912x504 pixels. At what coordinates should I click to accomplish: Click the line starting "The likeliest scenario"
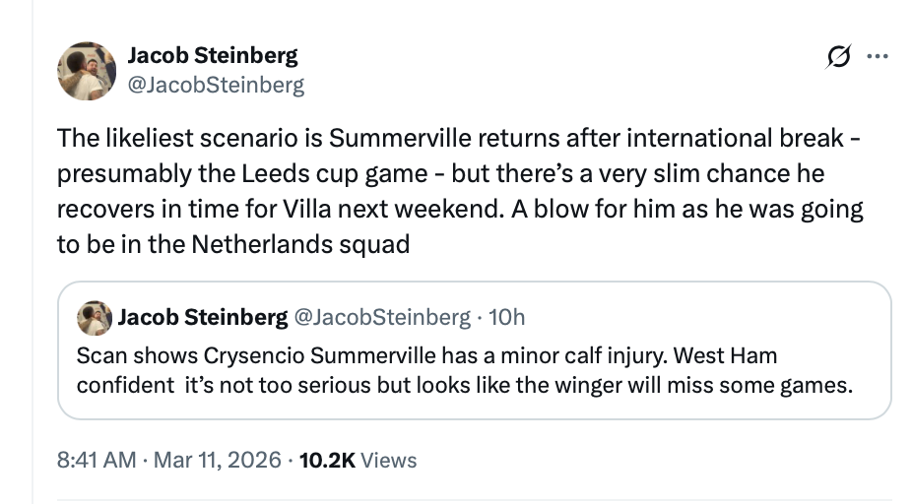click(458, 137)
